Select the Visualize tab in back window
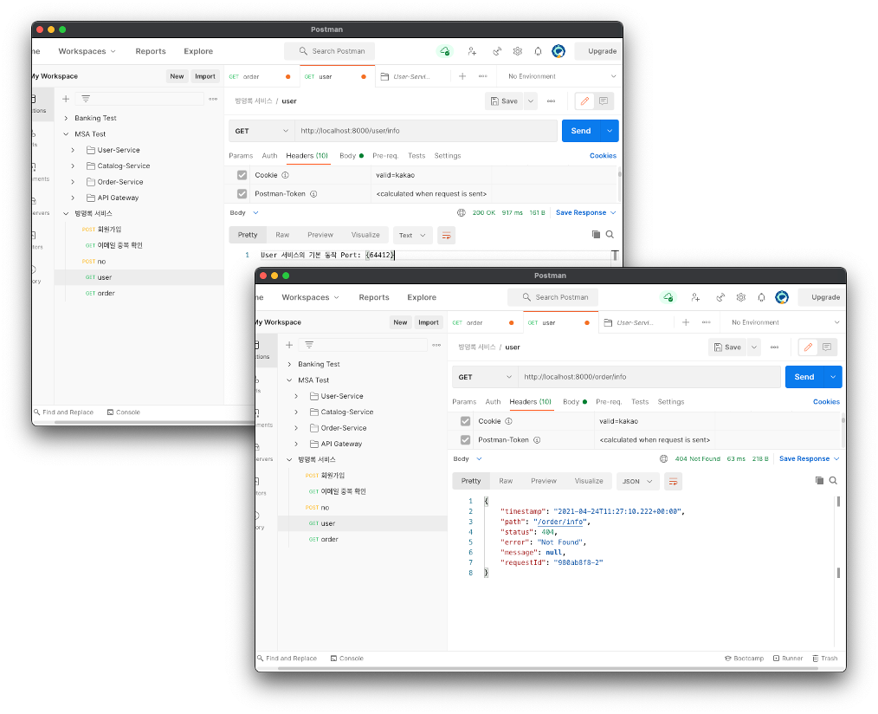The width and height of the screenshot is (878, 714). 365,235
